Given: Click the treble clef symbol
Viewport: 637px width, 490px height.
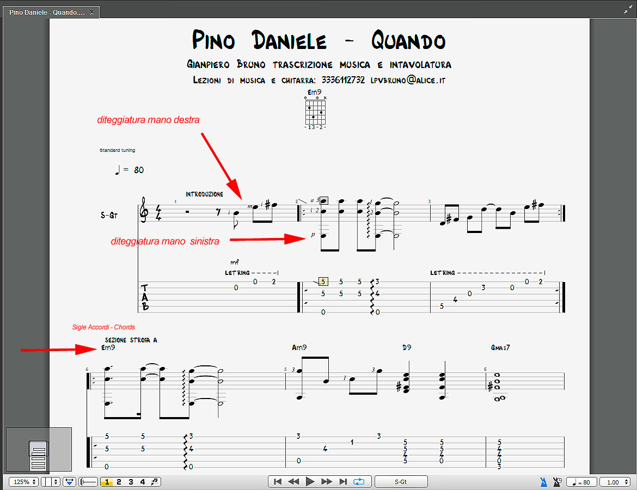Looking at the screenshot, I should [144, 210].
